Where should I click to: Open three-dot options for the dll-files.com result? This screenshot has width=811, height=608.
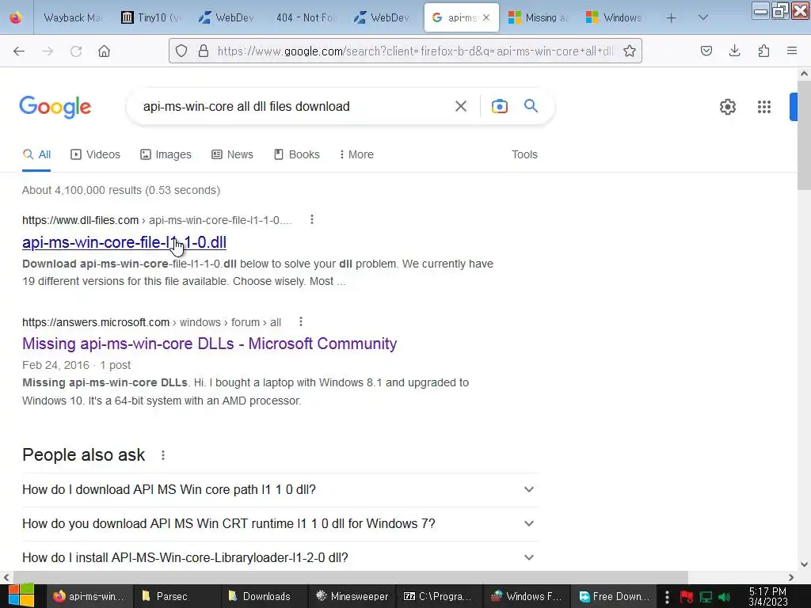click(311, 220)
